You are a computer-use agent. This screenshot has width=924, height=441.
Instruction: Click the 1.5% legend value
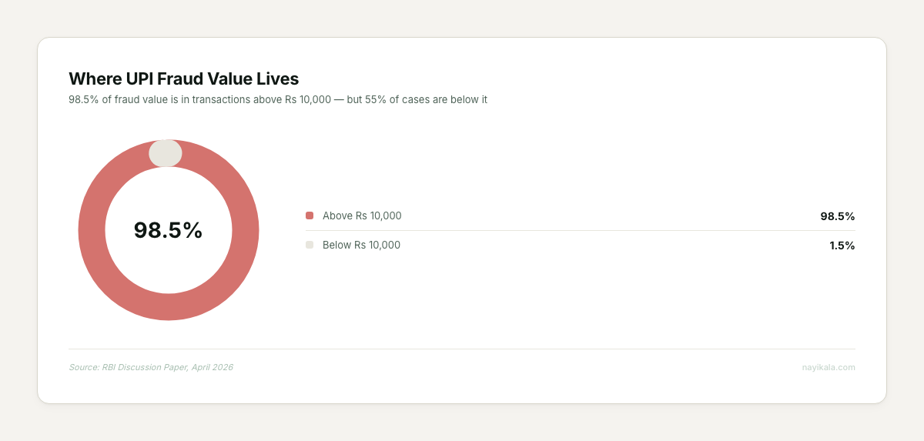pos(842,246)
